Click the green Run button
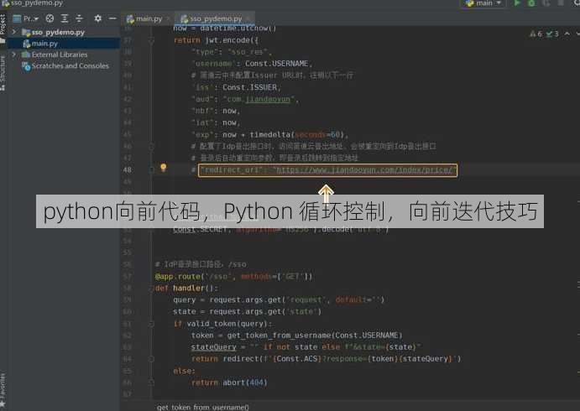 (517, 3)
